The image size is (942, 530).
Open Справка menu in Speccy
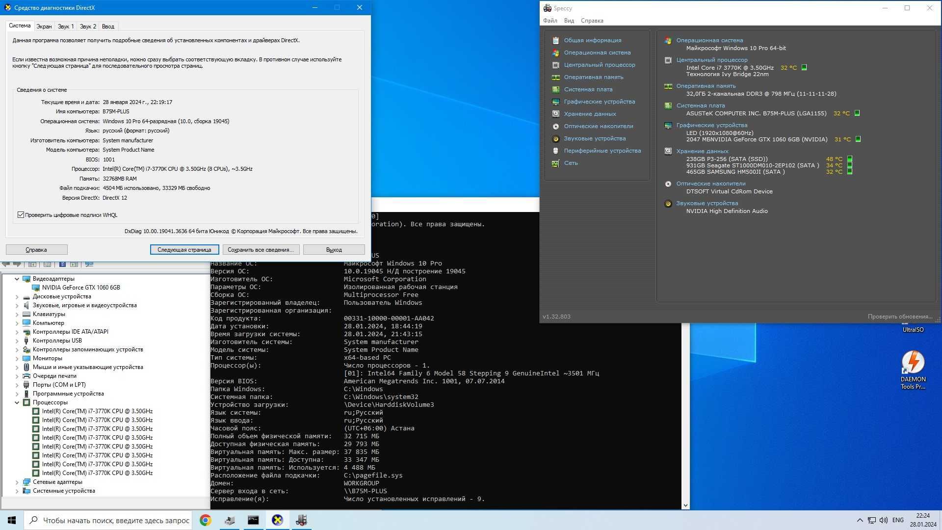click(592, 21)
